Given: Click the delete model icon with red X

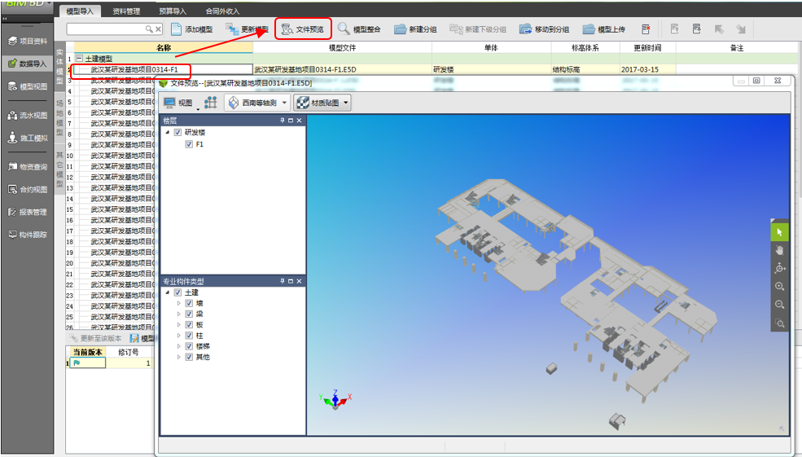Looking at the screenshot, I should coord(646,29).
